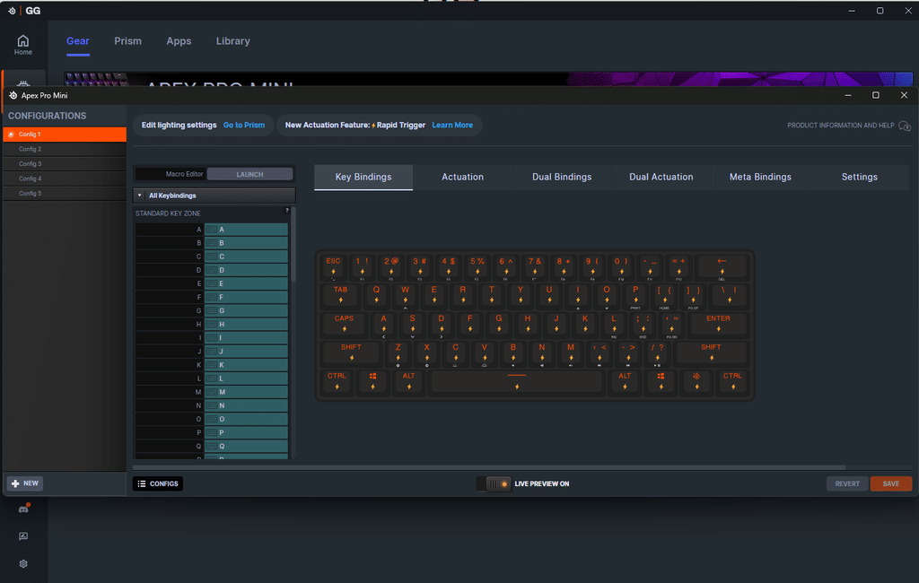Select the ENTER key on keyboard diagram
This screenshot has height=583, width=919.
(718, 324)
